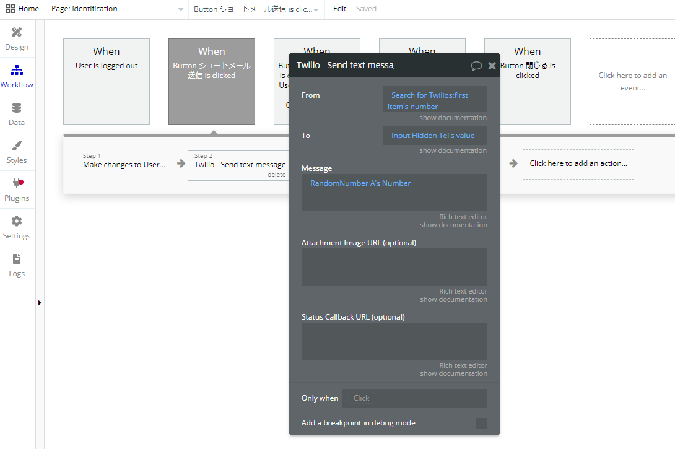Show documentation for Attachment Image URL
The image size is (675, 449).
pyautogui.click(x=454, y=300)
